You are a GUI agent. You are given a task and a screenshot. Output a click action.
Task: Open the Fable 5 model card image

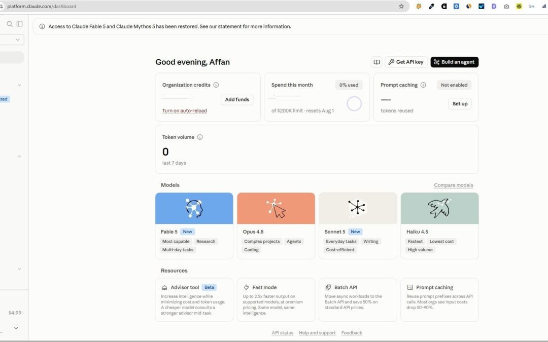pyautogui.click(x=194, y=208)
